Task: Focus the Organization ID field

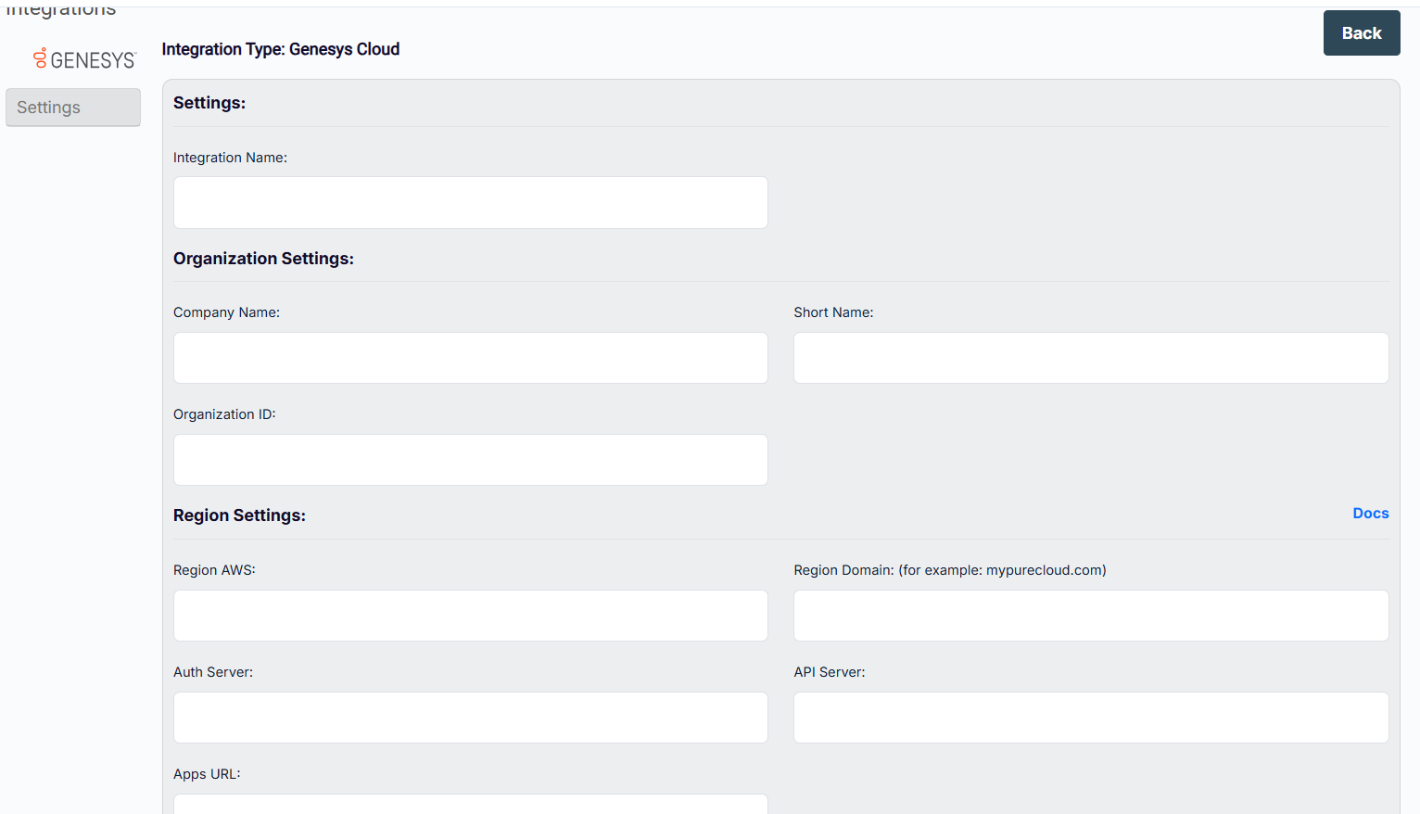Action: click(x=470, y=460)
